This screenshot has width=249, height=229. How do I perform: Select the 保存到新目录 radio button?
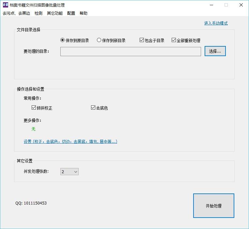[x=99, y=40]
